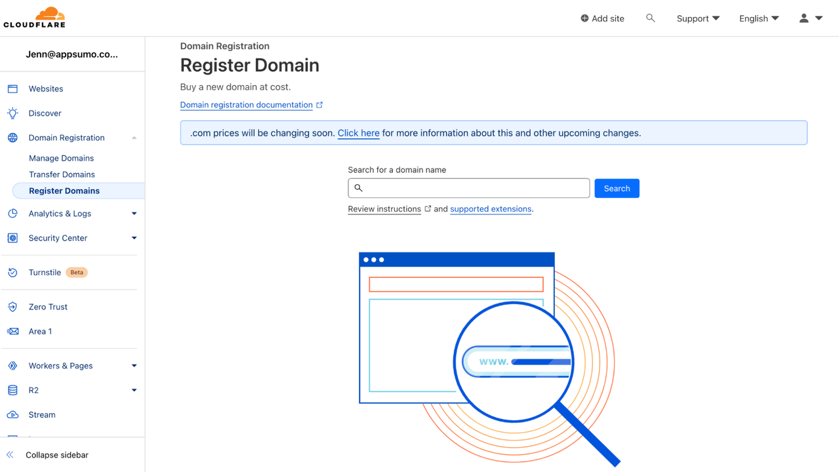Click the Zero Trust shield icon
The height and width of the screenshot is (472, 839).
pos(12,307)
